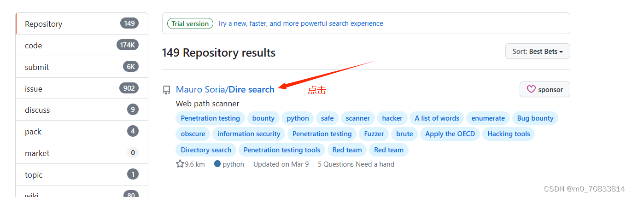Click the 'brute' topic tag
This screenshot has width=632, height=197.
coord(404,133)
